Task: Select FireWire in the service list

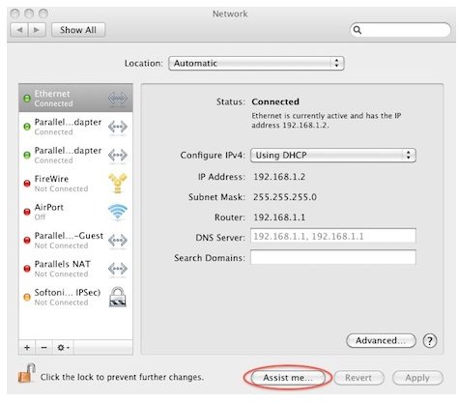Action: pos(75,184)
